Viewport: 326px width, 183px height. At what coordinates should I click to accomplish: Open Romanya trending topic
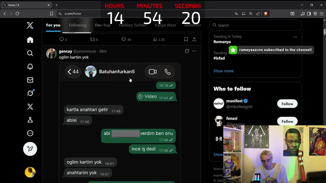pos(222,42)
